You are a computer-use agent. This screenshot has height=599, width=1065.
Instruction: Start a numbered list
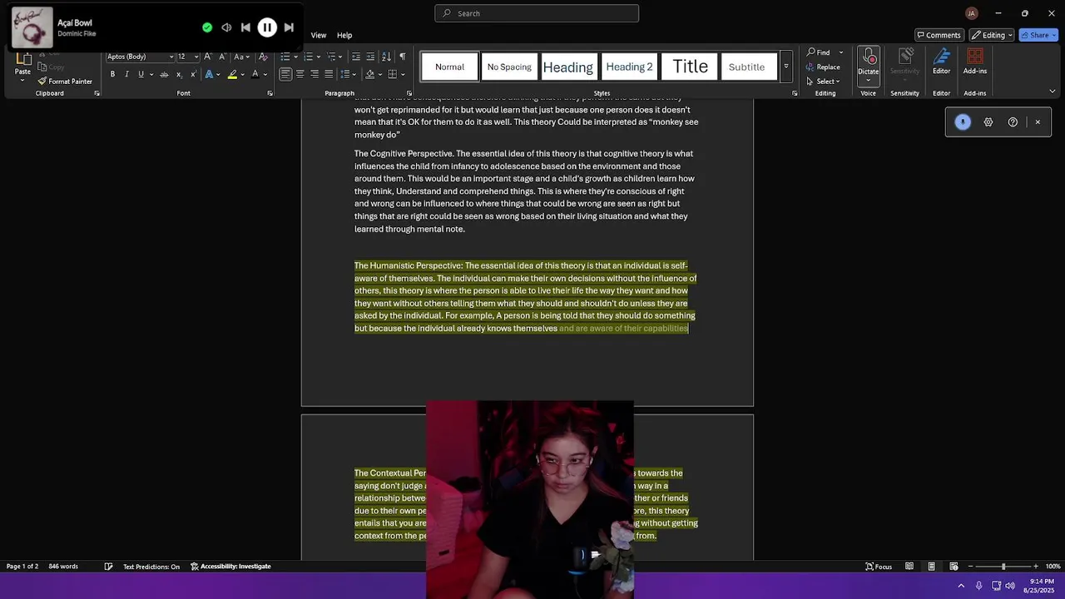pyautogui.click(x=308, y=57)
